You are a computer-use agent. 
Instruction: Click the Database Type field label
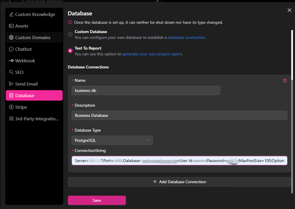[88, 130]
